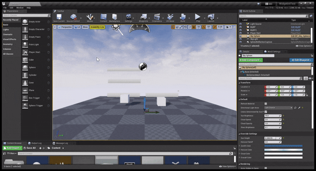Open the viewport options dropdown arrow
Viewport: 316px width, 171px height.
[55, 27]
